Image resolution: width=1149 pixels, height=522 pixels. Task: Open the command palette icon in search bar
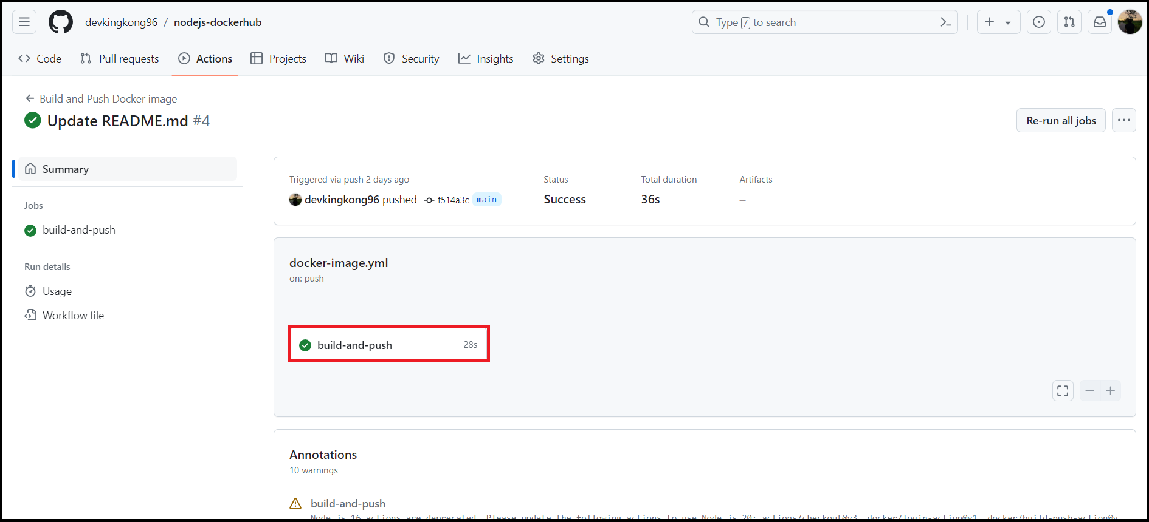click(945, 22)
